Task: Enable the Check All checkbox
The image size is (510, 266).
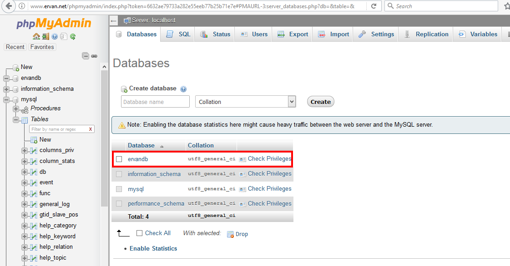Action: (x=140, y=233)
